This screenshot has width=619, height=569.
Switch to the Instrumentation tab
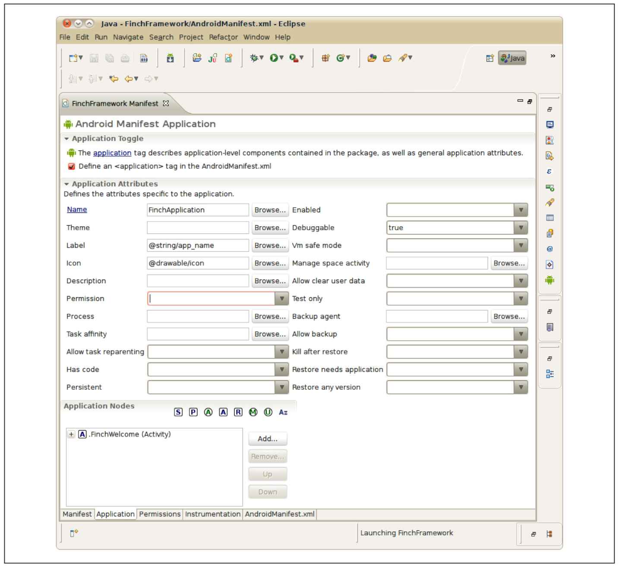tap(213, 514)
